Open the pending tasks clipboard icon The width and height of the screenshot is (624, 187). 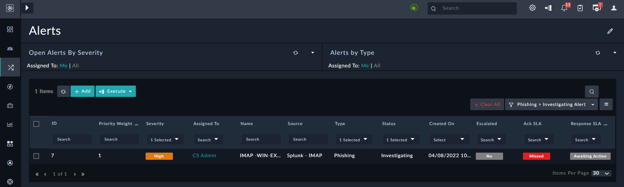580,8
